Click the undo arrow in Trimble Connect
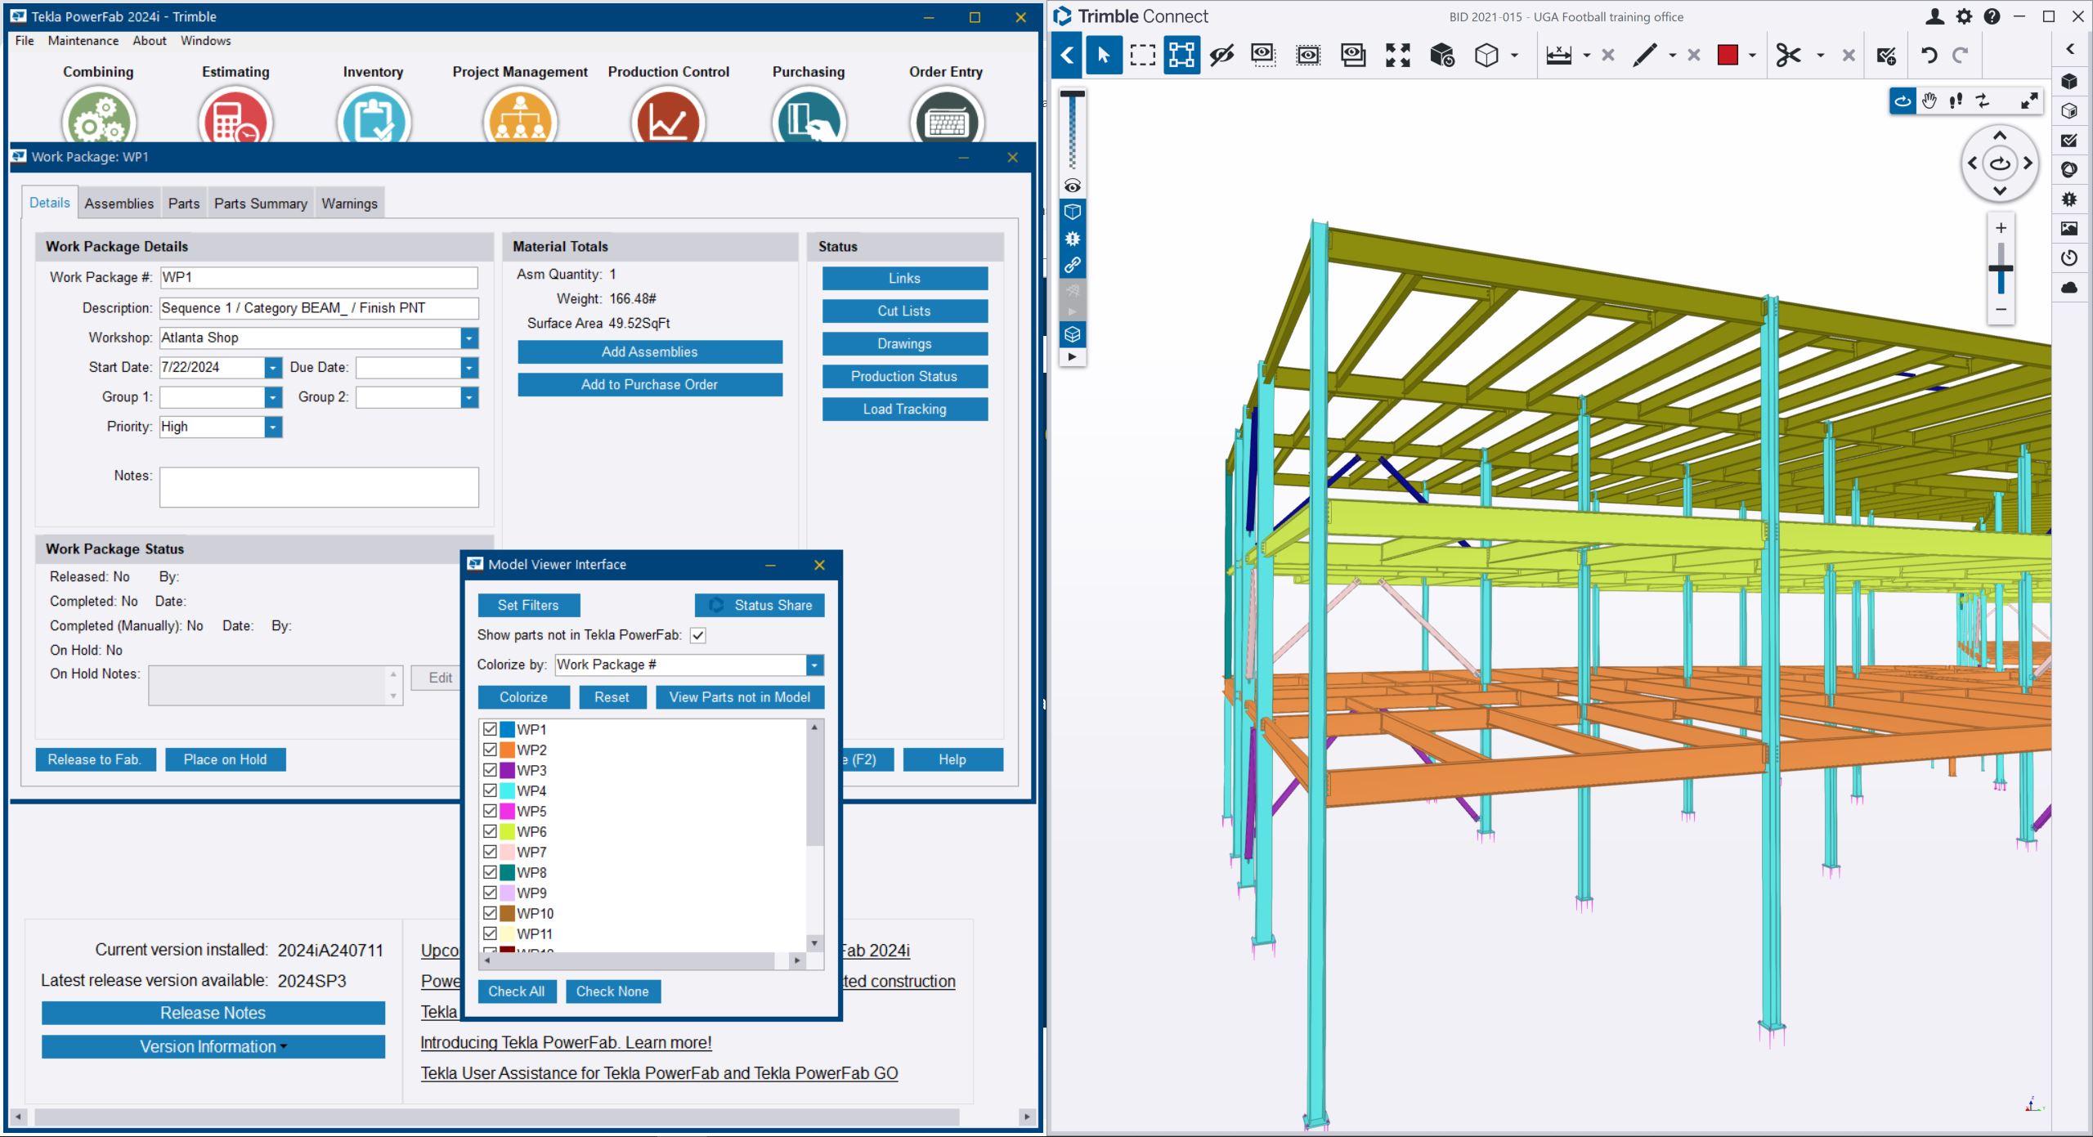The width and height of the screenshot is (2093, 1137). pos(1929,56)
